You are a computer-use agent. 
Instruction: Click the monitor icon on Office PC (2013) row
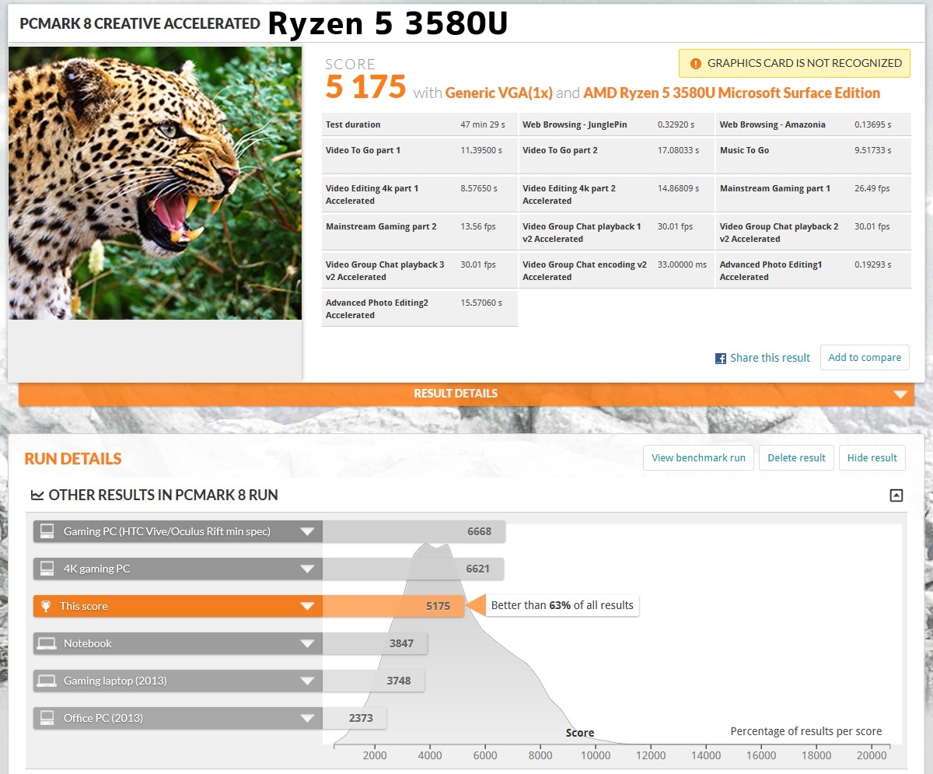pos(47,718)
